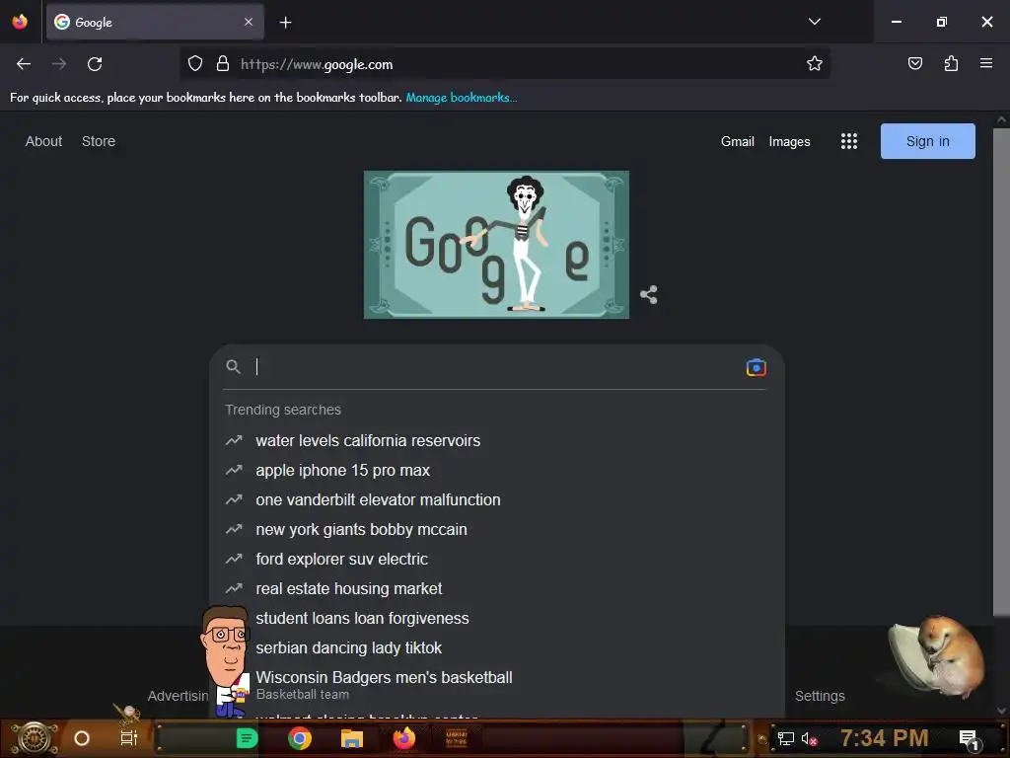1010x758 pixels.
Task: Launch the green notes app on taskbar
Action: 247,738
